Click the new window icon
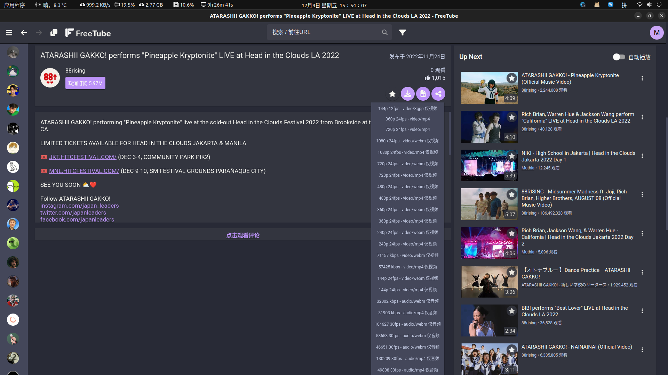Image resolution: width=668 pixels, height=375 pixels. coord(54,33)
